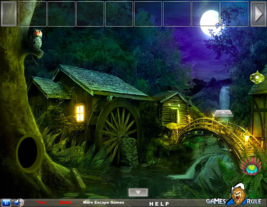Examine the wooden stake with moon symbols
The image size is (267, 207).
[78, 178]
